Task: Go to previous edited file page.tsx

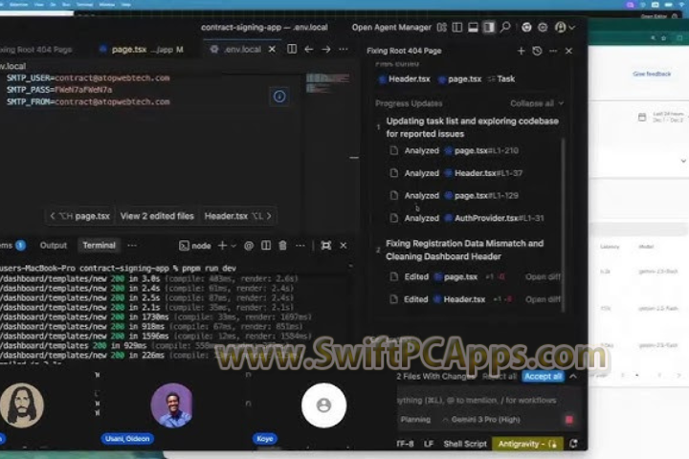Action: point(80,216)
